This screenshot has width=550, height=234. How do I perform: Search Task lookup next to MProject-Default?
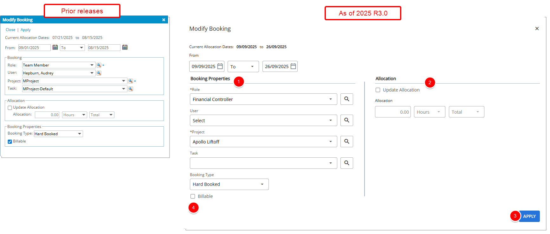click(x=131, y=89)
